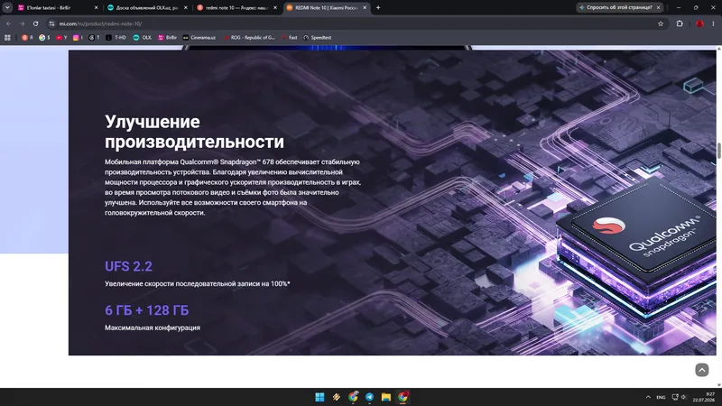Switch to the OLX.uz bulletin board tab

click(x=147, y=7)
